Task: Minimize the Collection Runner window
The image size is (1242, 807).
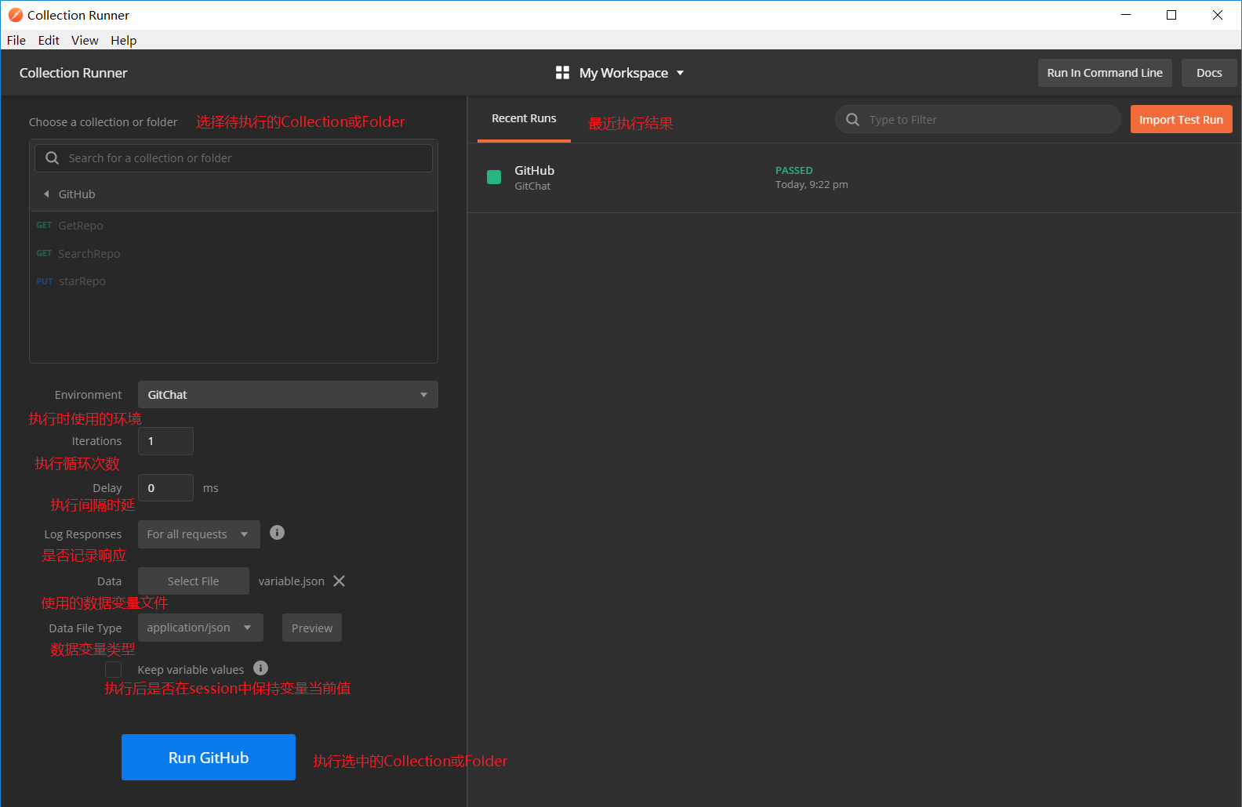Action: point(1126,15)
